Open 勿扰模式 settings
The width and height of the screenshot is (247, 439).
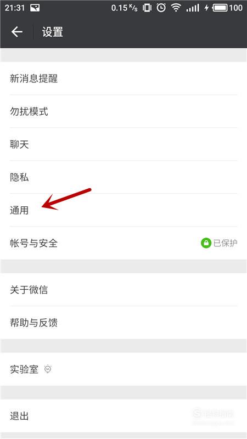(123, 111)
